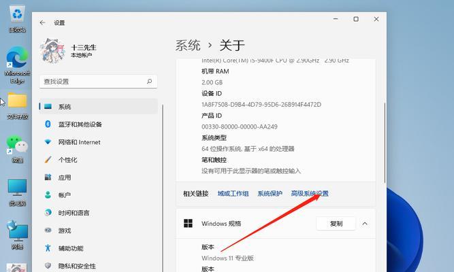The image size is (454, 272).
Task: Open the 系统保护 link
Action: (x=270, y=194)
